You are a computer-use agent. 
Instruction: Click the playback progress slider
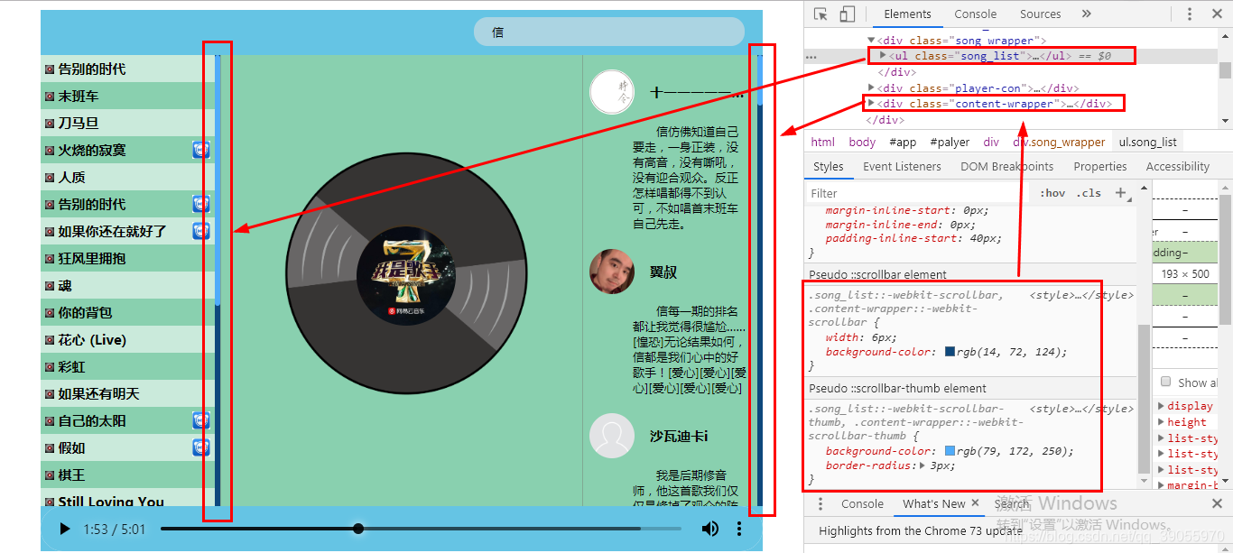[358, 529]
